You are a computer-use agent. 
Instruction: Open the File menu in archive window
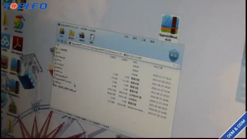coord(126,37)
